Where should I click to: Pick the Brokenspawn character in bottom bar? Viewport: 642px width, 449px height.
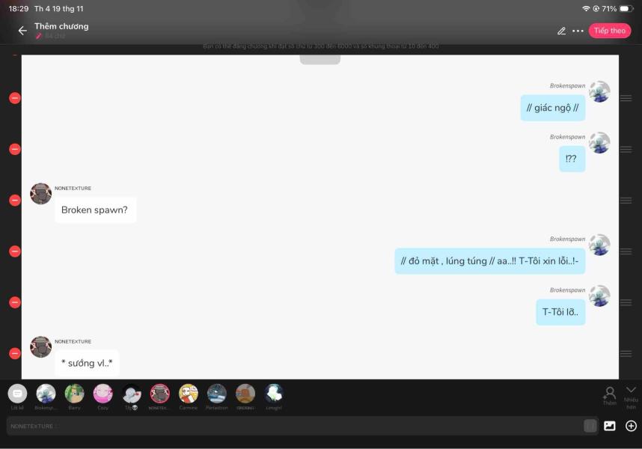[x=46, y=394]
